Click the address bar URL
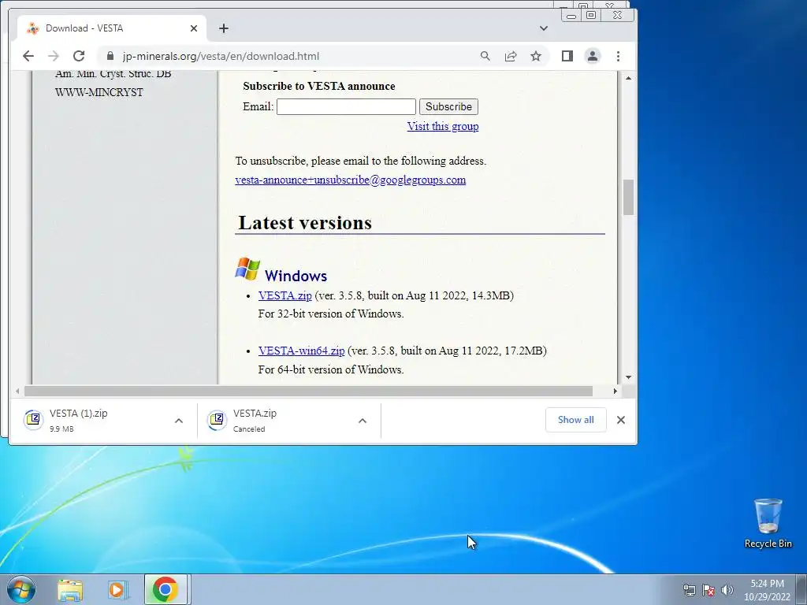This screenshot has height=605, width=807. 221,56
